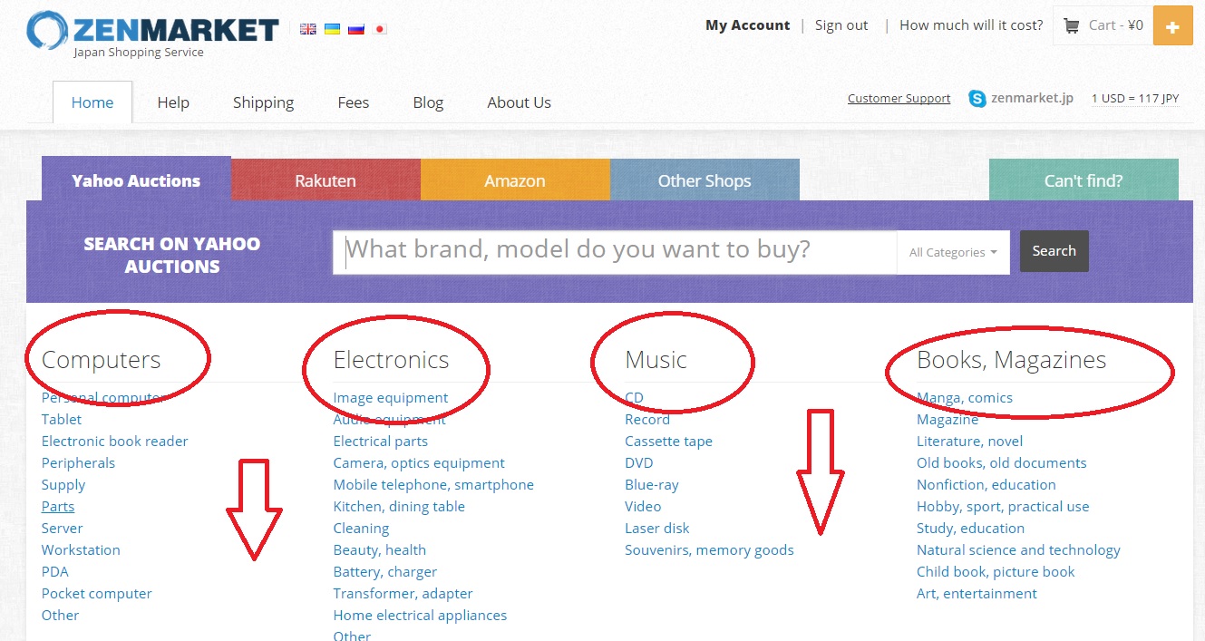Click the orange plus button
This screenshot has height=641, width=1205.
pos(1172,26)
